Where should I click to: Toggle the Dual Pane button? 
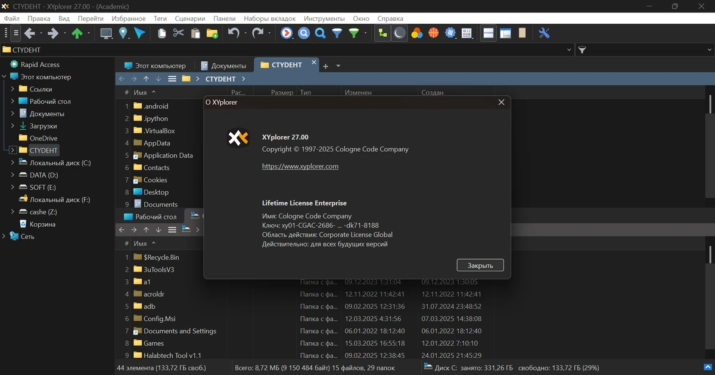(489, 33)
